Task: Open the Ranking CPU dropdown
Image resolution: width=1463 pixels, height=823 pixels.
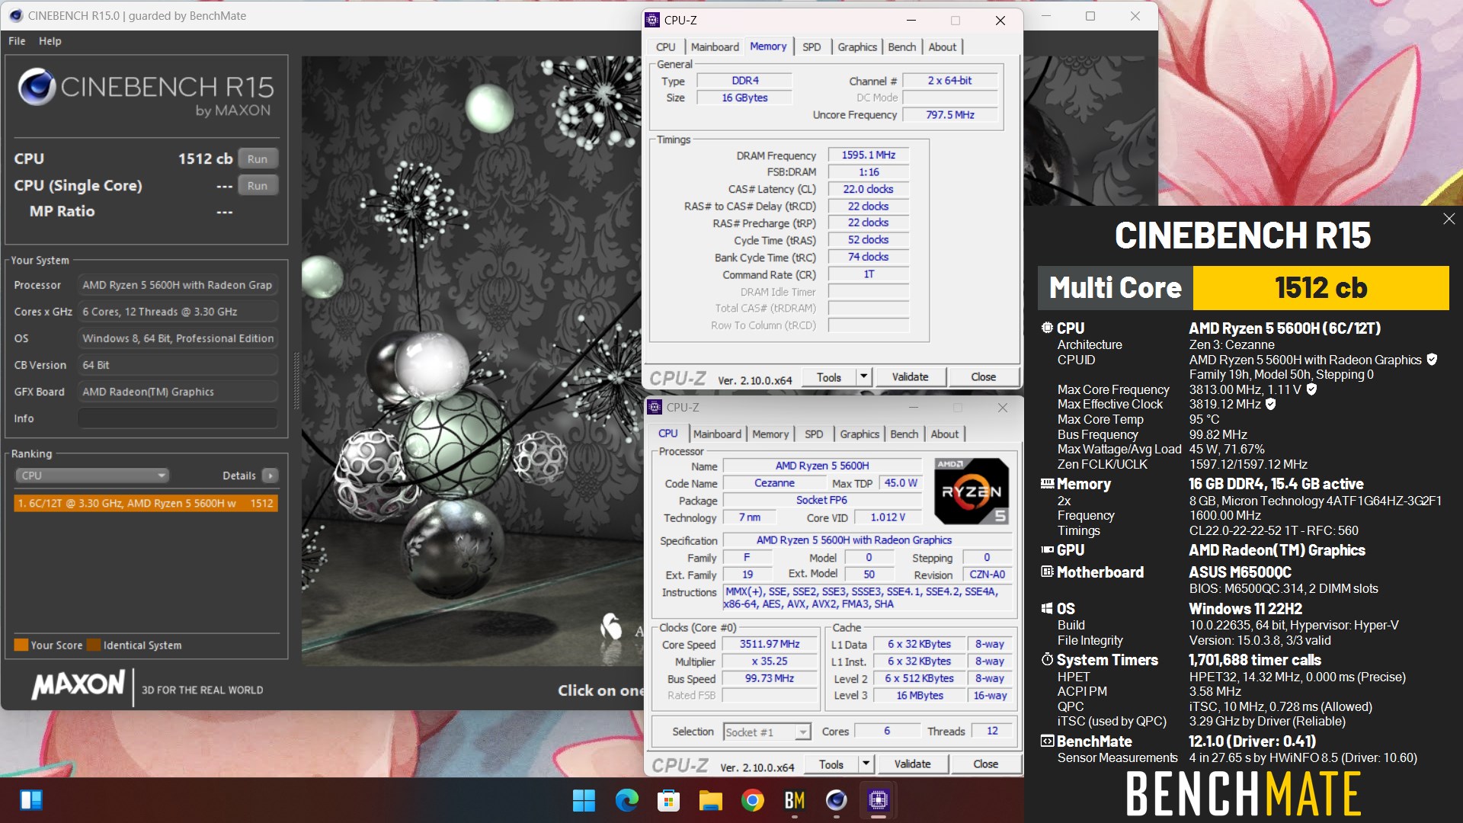Action: click(91, 476)
